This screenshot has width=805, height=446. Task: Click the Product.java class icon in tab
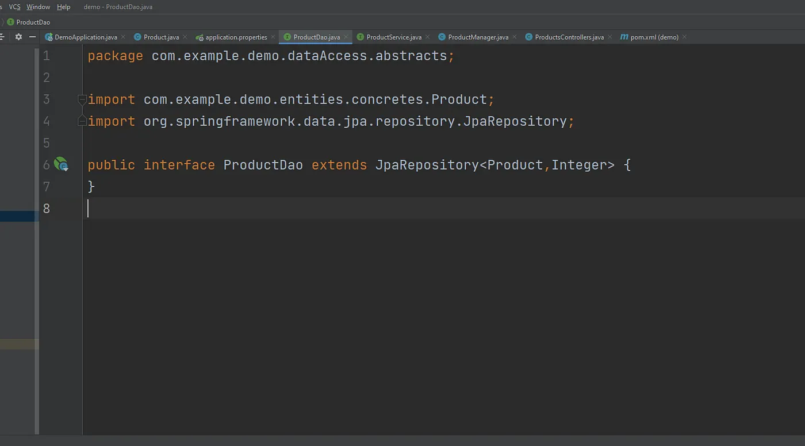137,37
